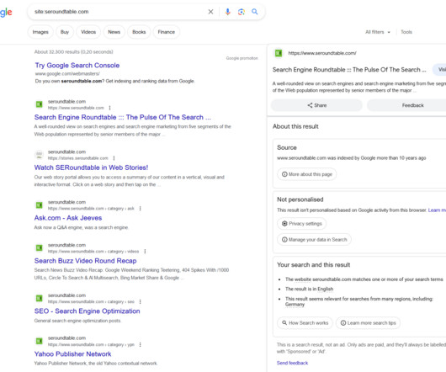This screenshot has width=446, height=372.
Task: Click the result count 'About 32,300 results'
Action: tap(74, 52)
